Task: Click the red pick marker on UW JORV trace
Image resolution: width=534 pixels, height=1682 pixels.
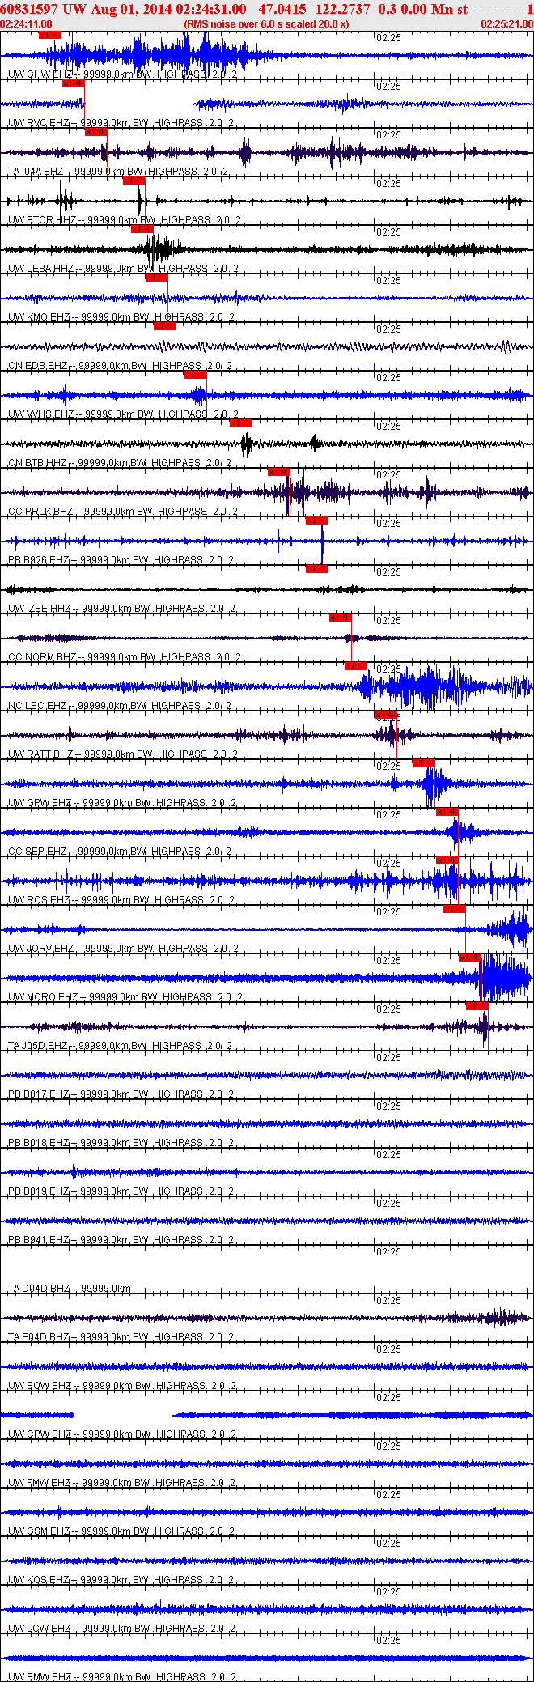Action: pos(454,909)
